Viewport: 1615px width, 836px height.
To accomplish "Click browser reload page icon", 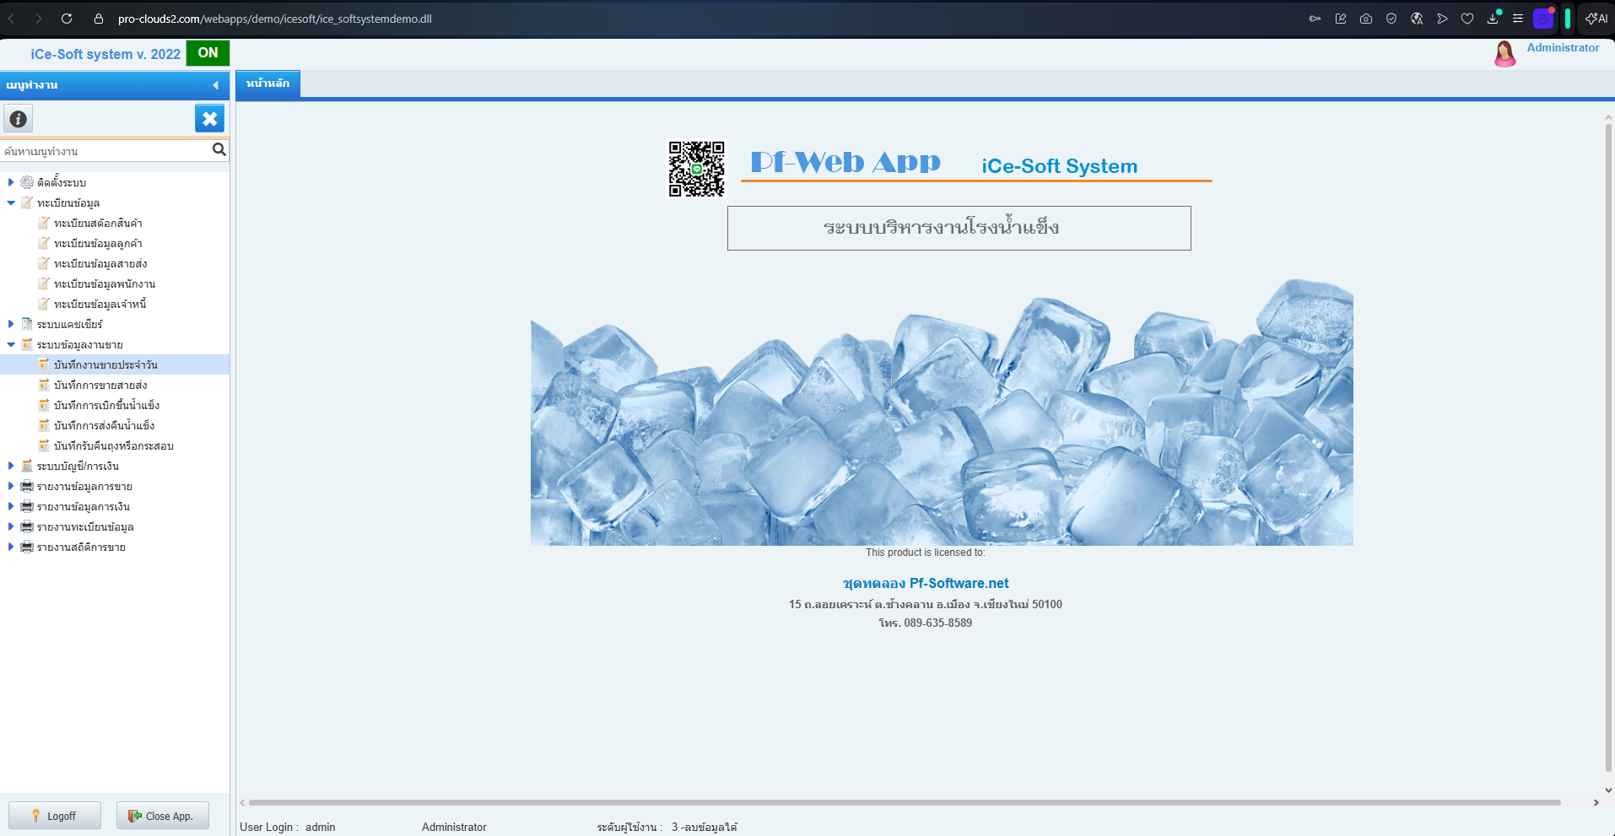I will [x=67, y=19].
